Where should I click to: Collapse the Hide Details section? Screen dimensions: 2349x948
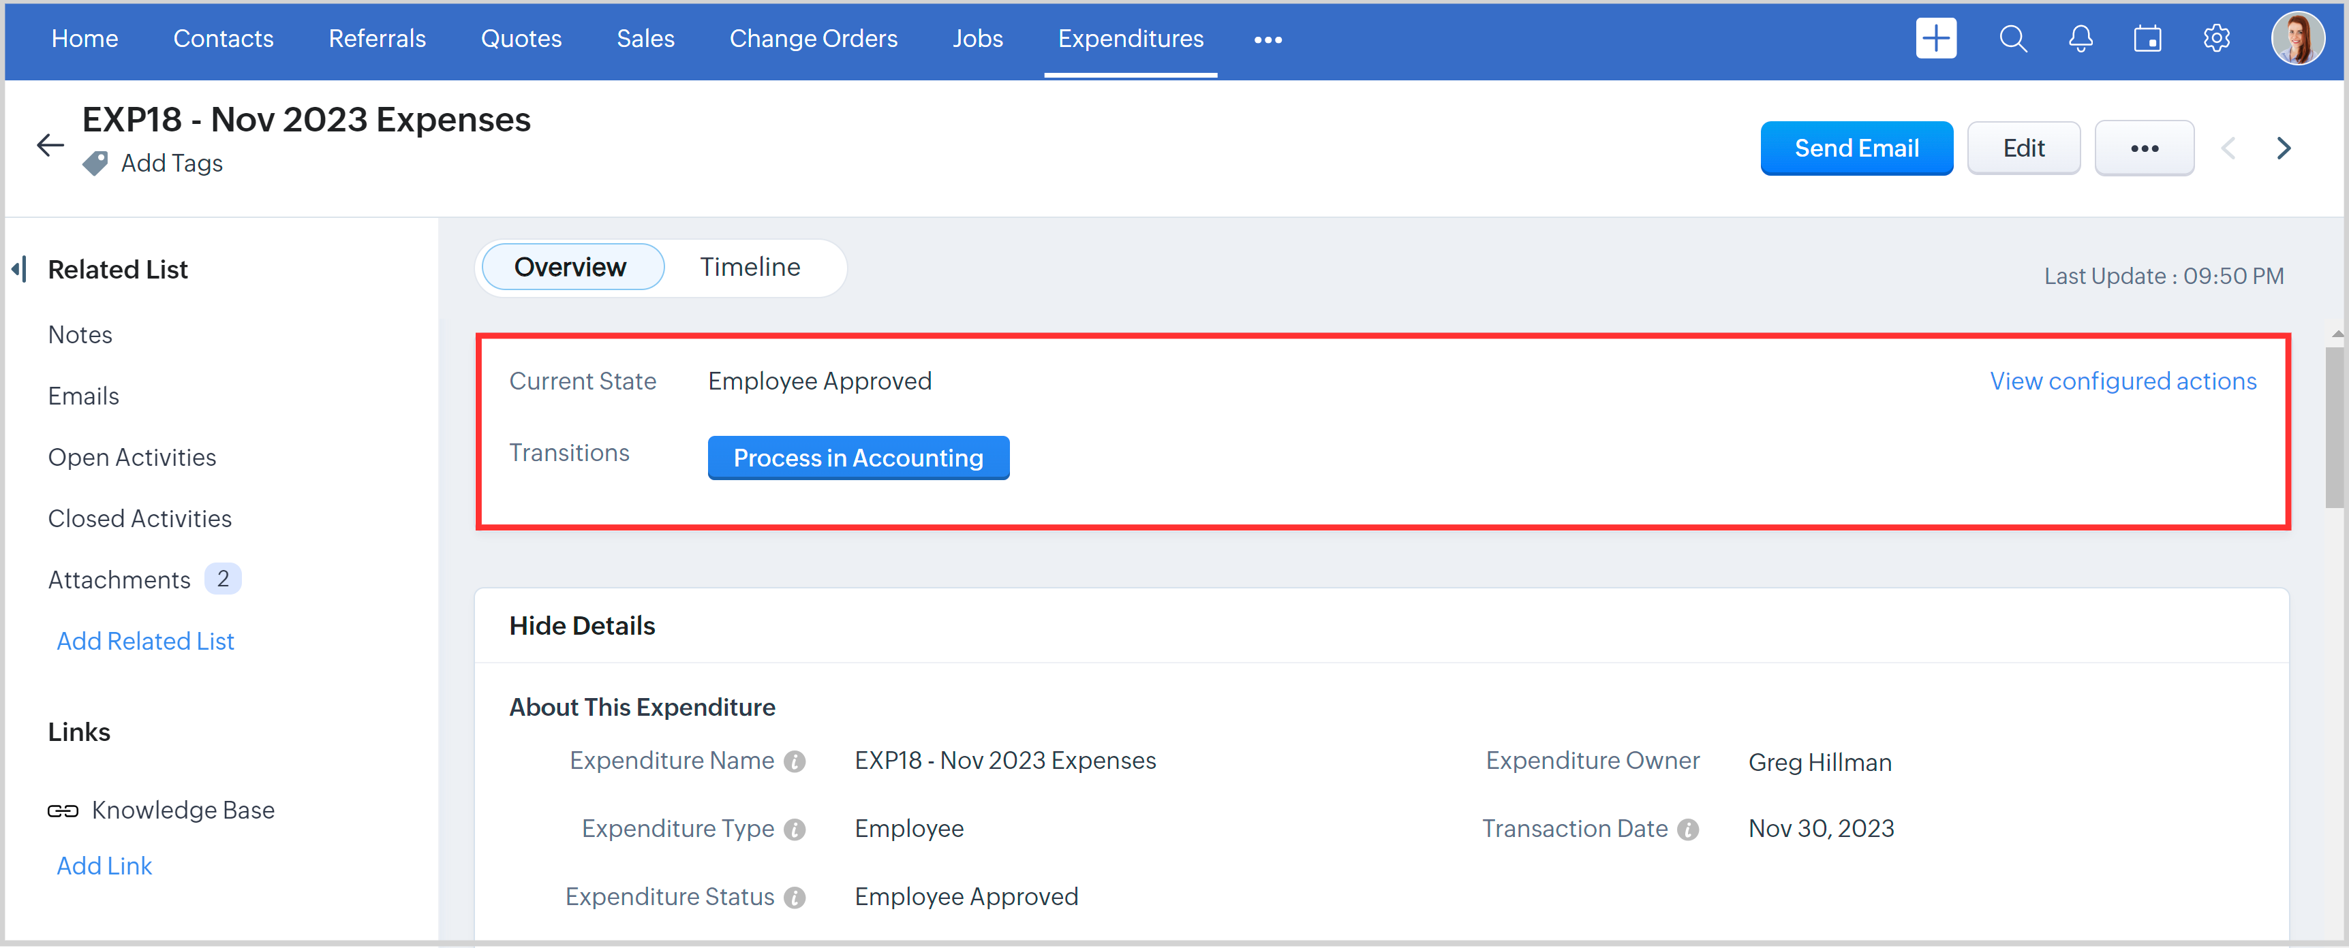pyautogui.click(x=582, y=625)
